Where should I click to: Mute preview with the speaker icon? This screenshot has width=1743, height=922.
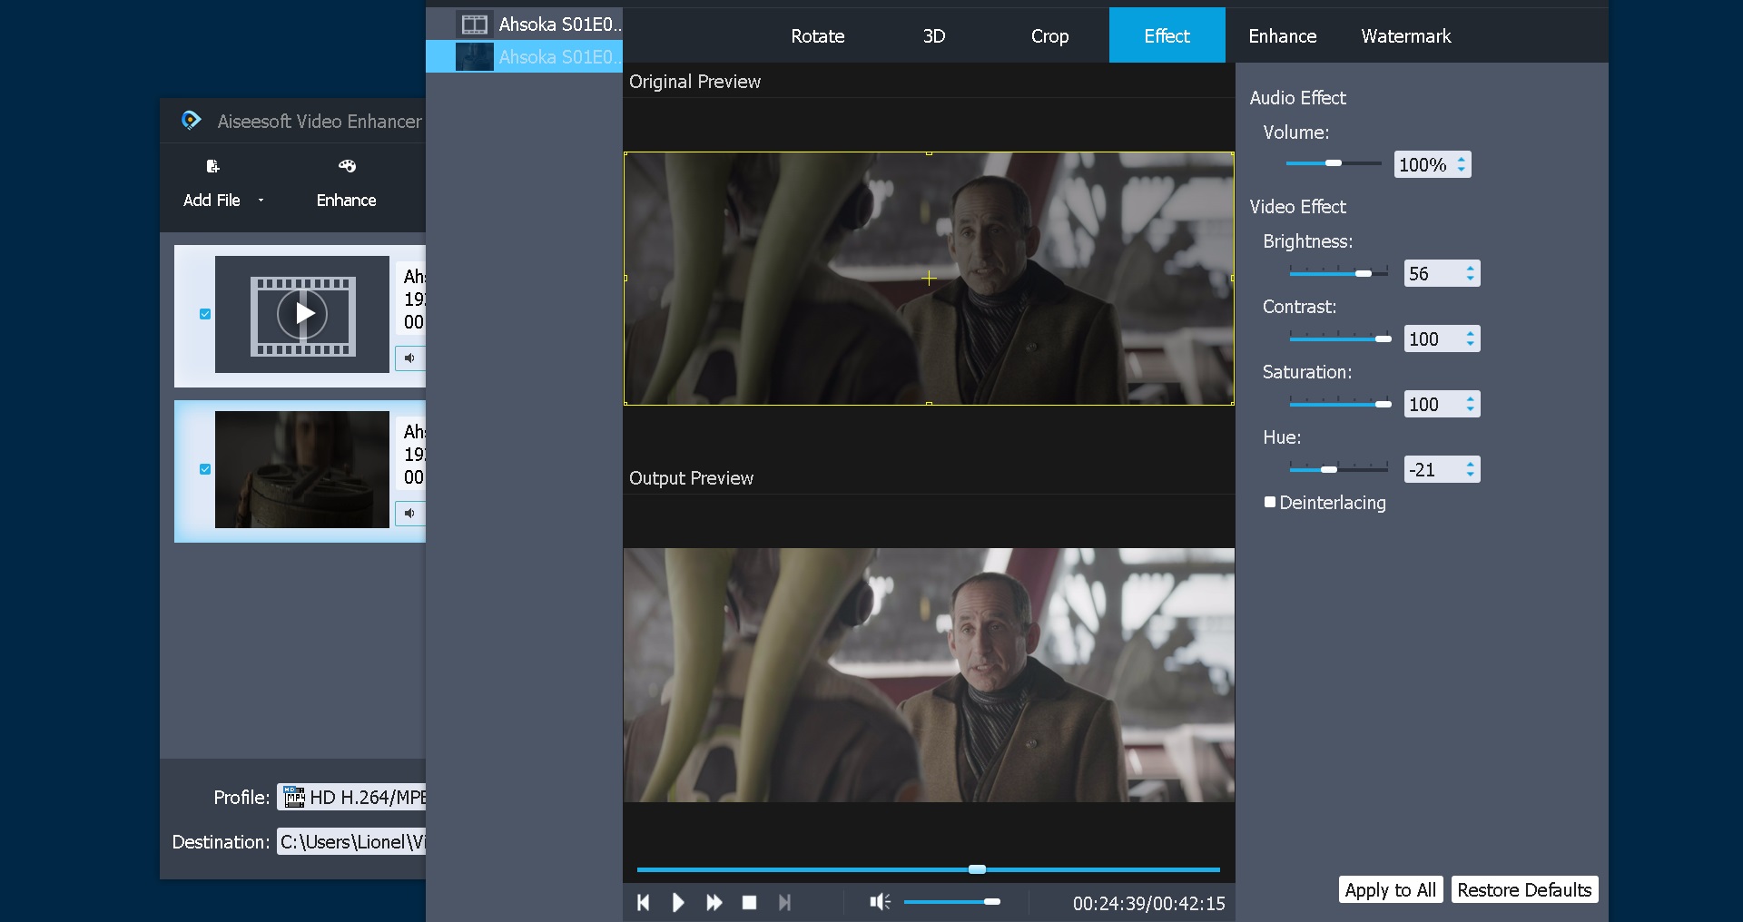[880, 902]
